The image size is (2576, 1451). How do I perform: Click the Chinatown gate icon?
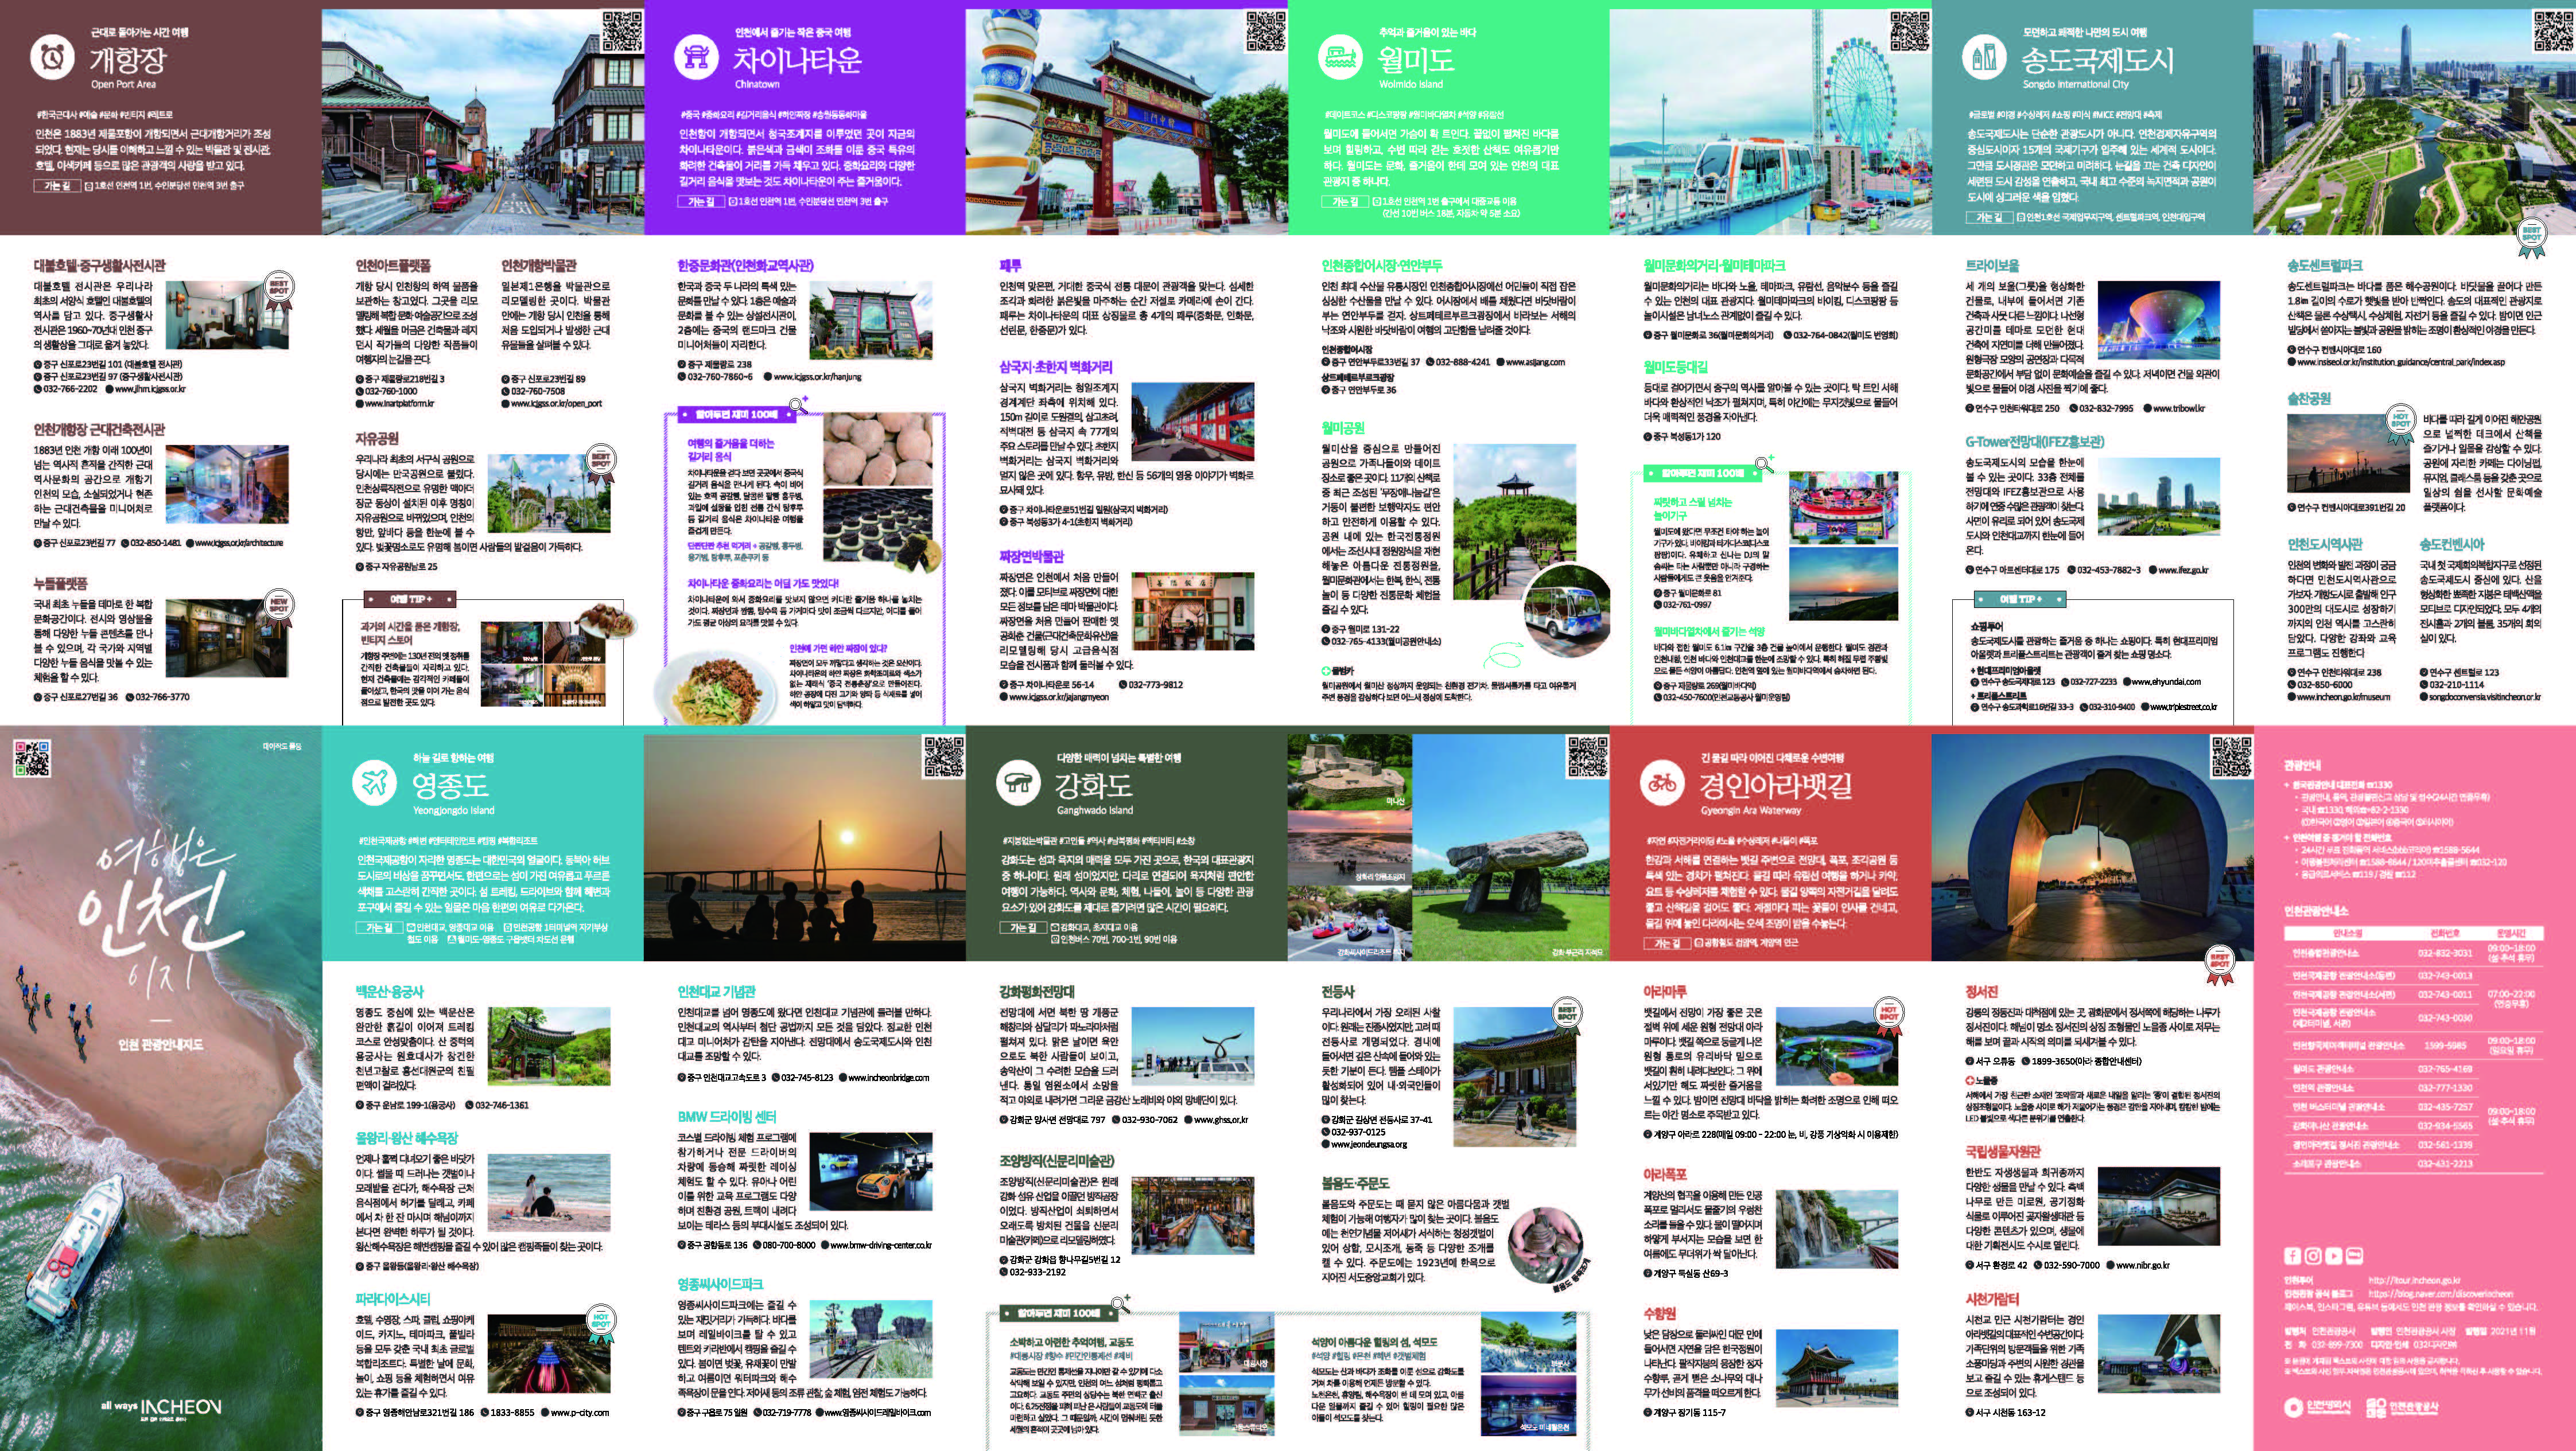[696, 57]
